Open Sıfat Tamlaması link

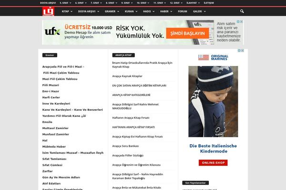point(54,159)
